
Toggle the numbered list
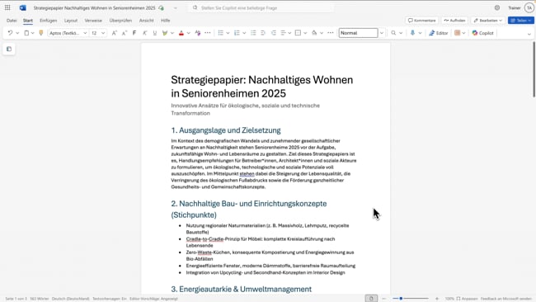pos(237,33)
